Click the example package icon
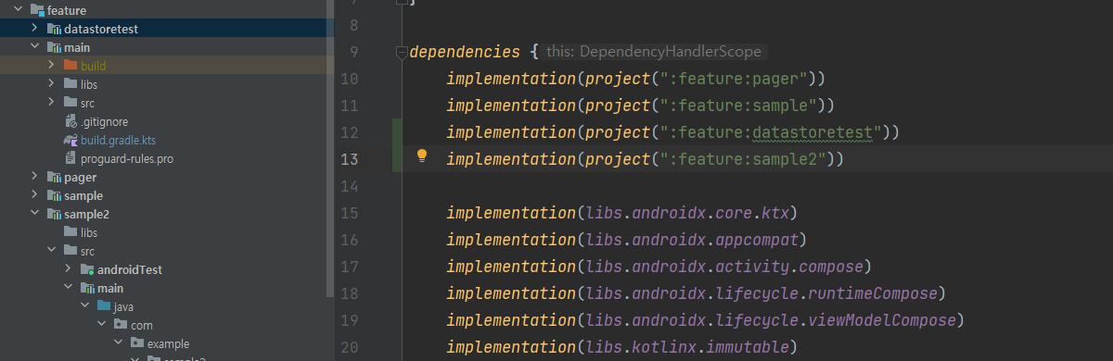 point(137,343)
